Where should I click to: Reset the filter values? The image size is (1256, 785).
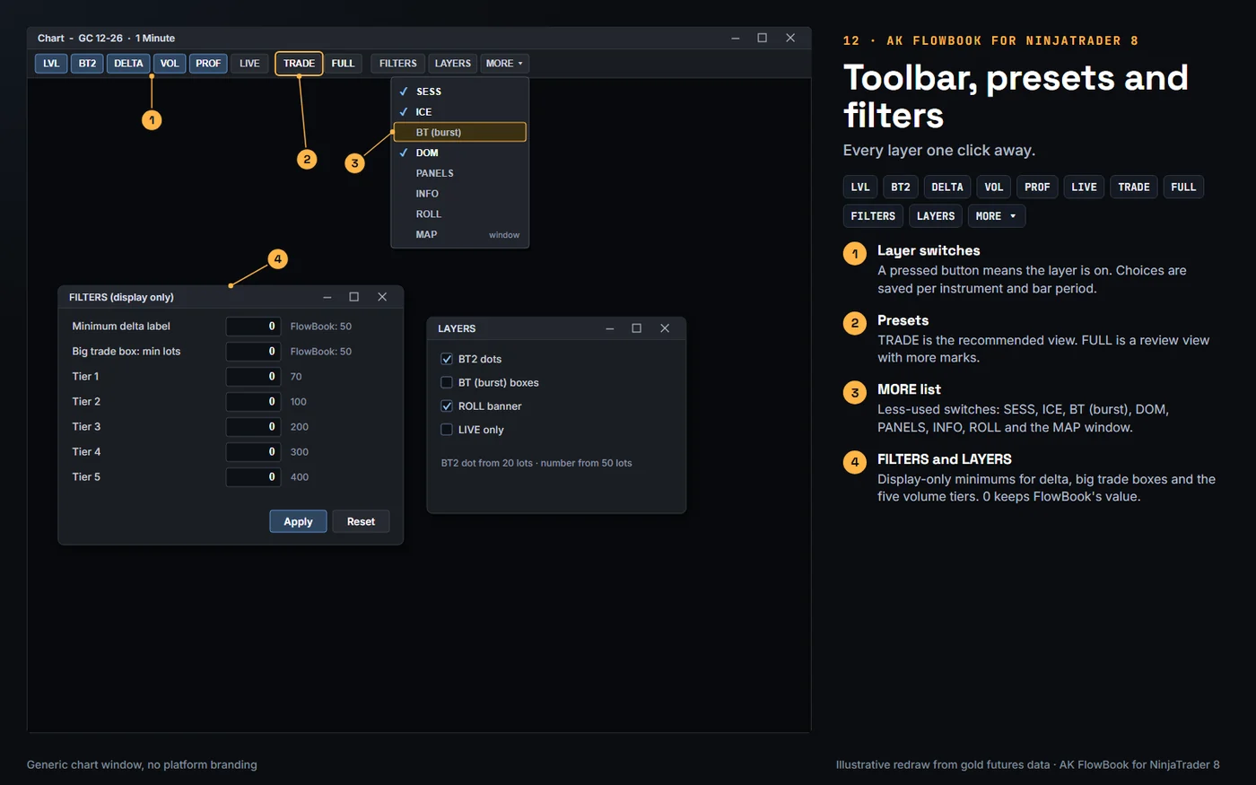[x=361, y=521]
